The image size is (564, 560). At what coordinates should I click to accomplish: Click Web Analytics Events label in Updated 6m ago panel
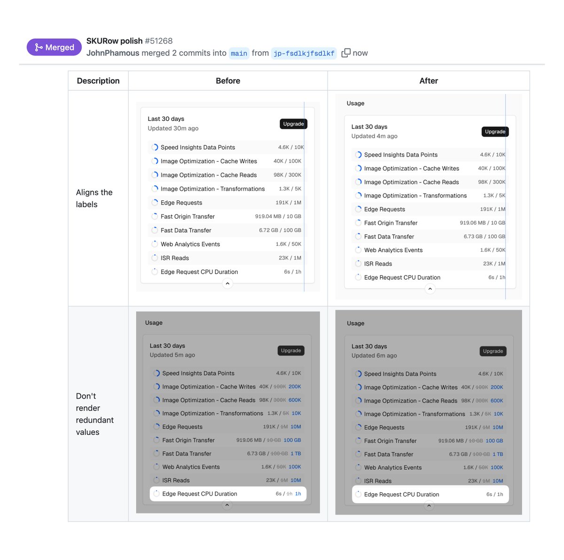pyautogui.click(x=393, y=468)
